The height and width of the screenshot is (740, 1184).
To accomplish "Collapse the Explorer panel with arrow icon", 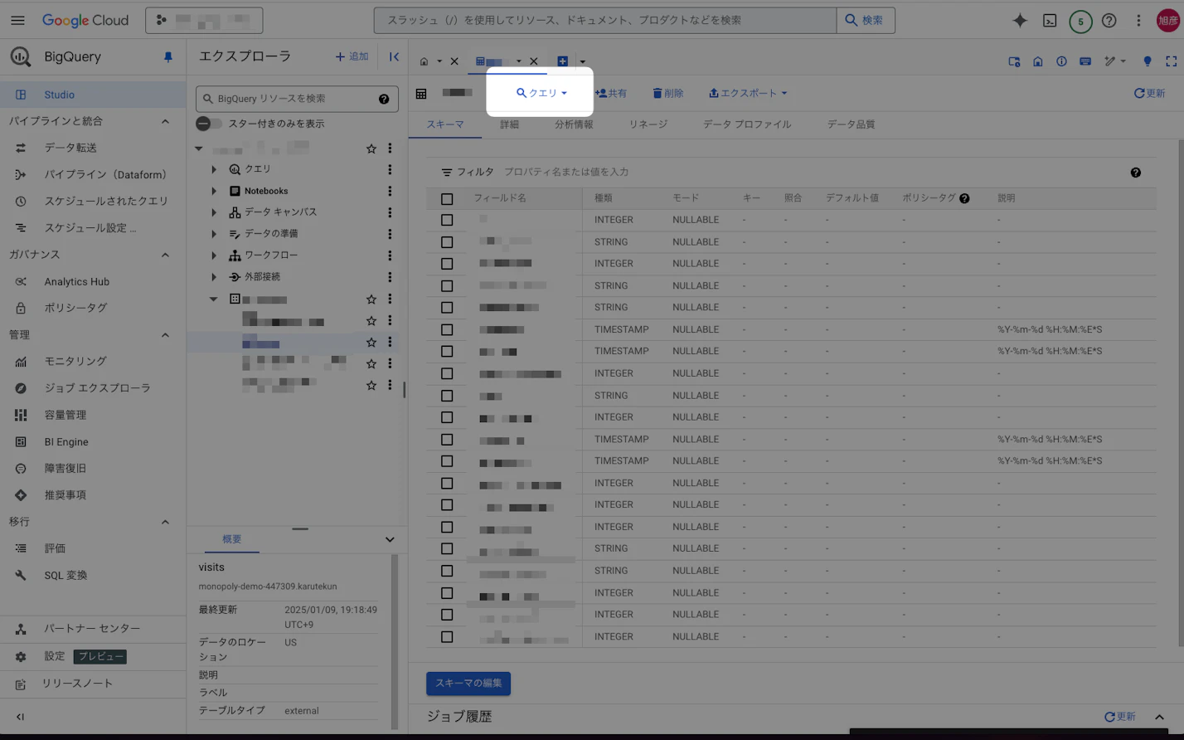I will (x=394, y=57).
